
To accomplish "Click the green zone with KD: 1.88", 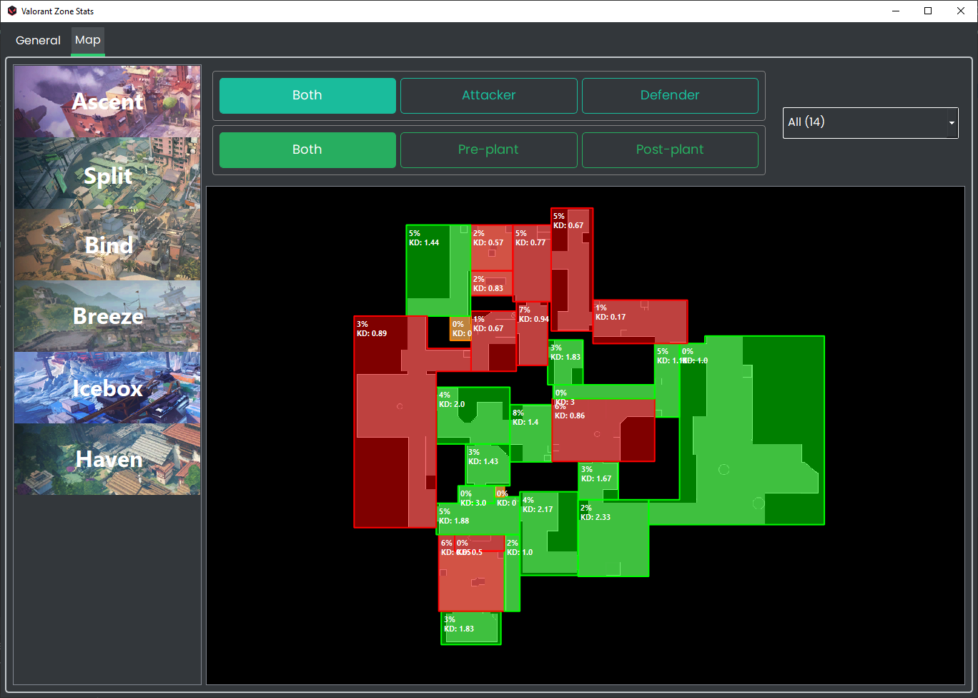I will point(478,519).
